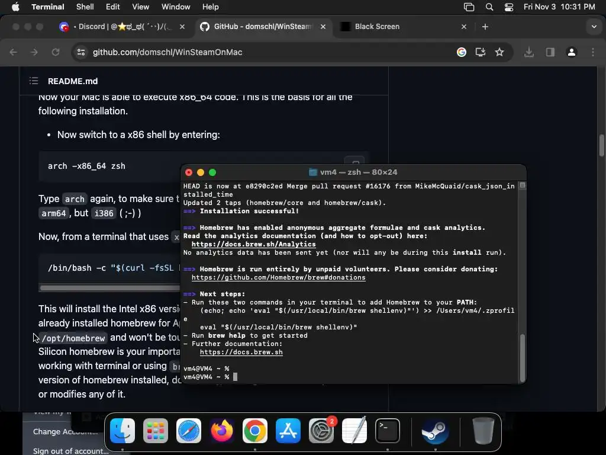Open Terminal from the Dock
The image size is (606, 455).
pos(388,431)
